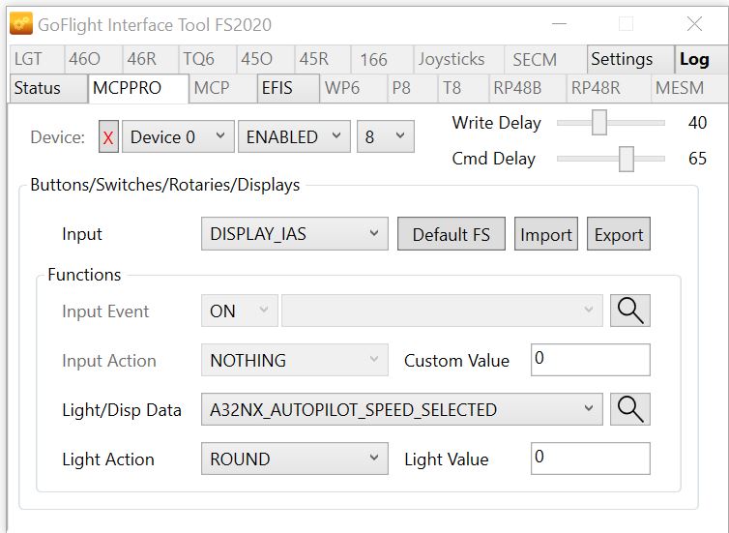Click the Custom Value input field
This screenshot has width=729, height=533.
[x=590, y=360]
